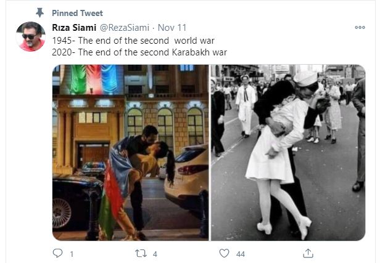Screen dimensions: 385x263
Task: Click the sailor's white cap in photo
Action: [x=305, y=78]
